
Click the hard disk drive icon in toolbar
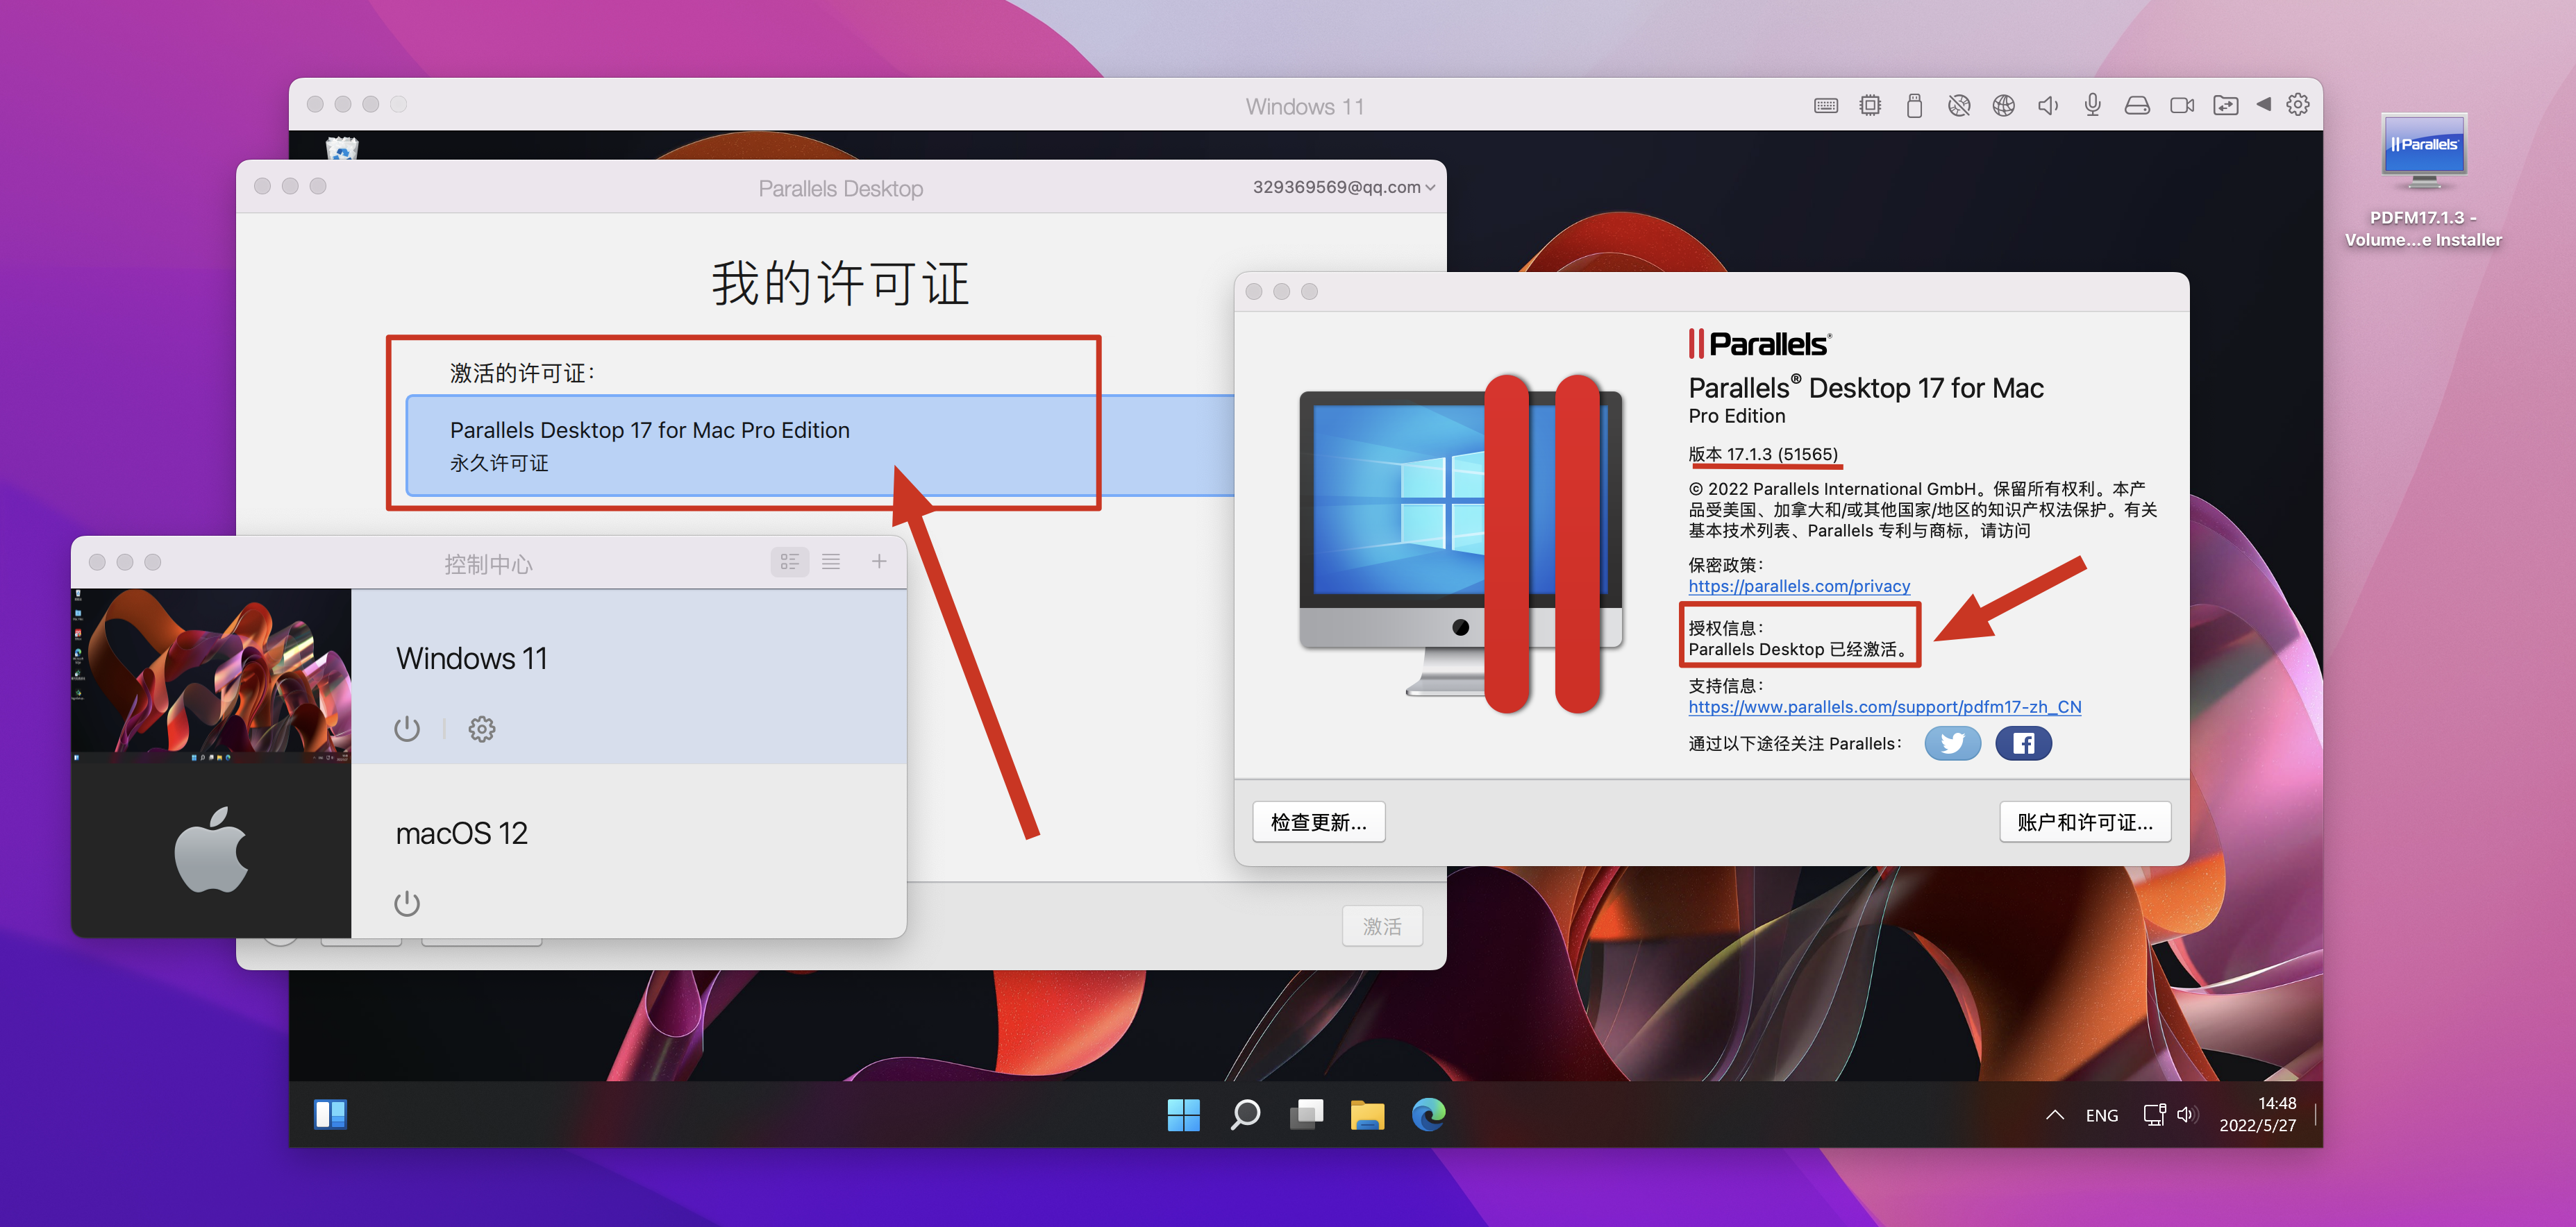(2136, 106)
